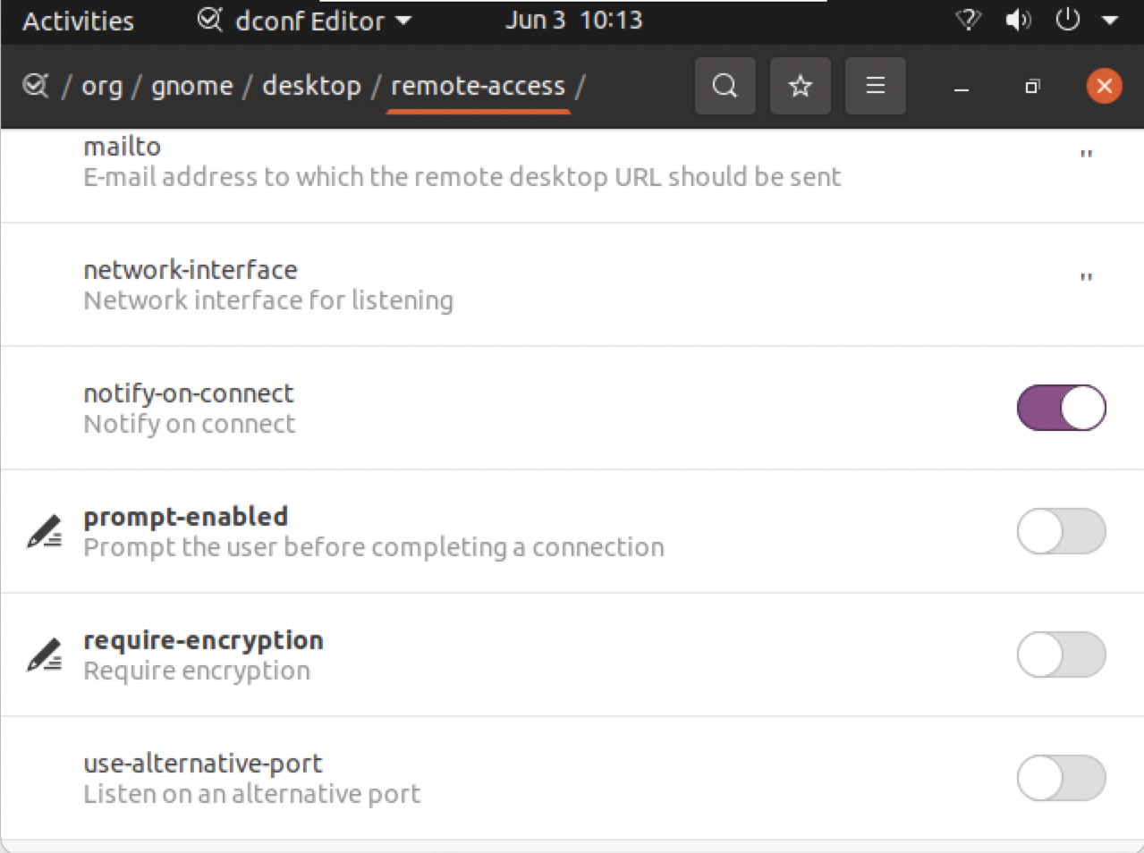Enable the prompt-enabled switch
Image resolution: width=1144 pixels, height=853 pixels.
(1062, 531)
